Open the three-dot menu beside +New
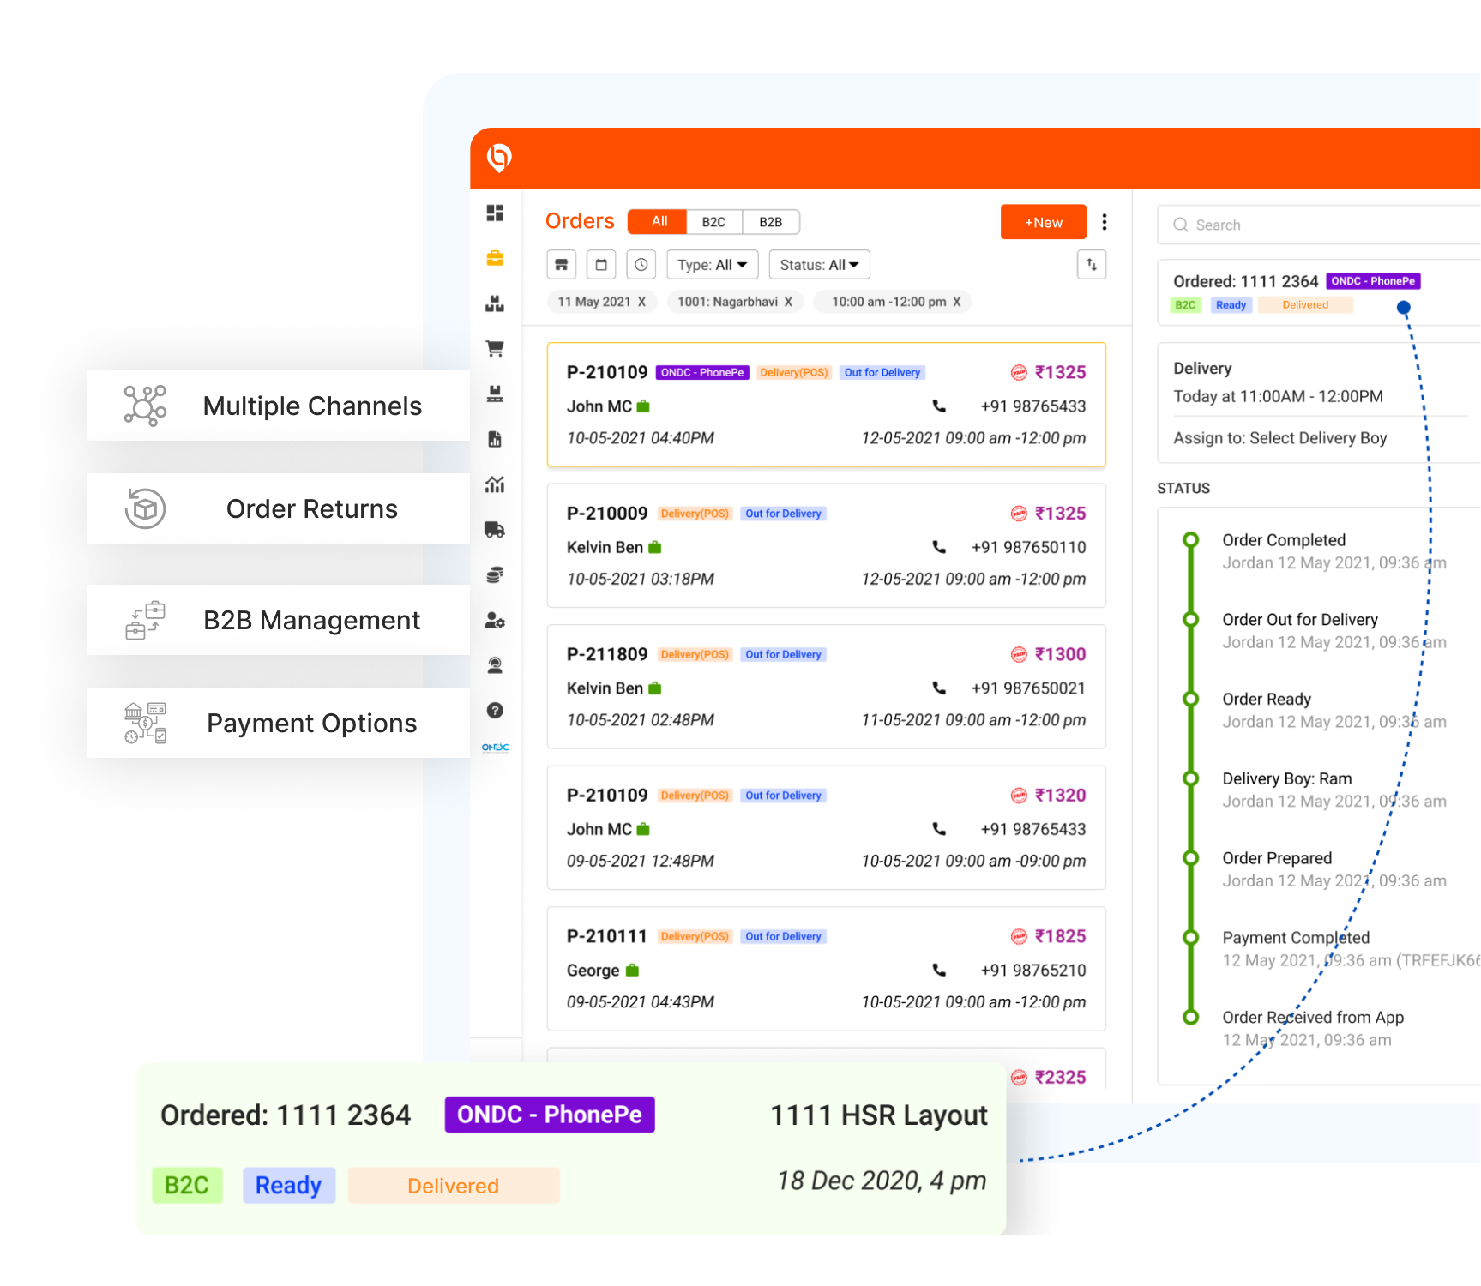1481x1286 pixels. [x=1105, y=221]
